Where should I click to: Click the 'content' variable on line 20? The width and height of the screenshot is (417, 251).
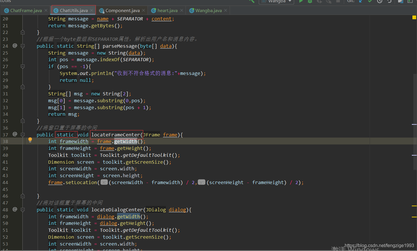point(162,19)
